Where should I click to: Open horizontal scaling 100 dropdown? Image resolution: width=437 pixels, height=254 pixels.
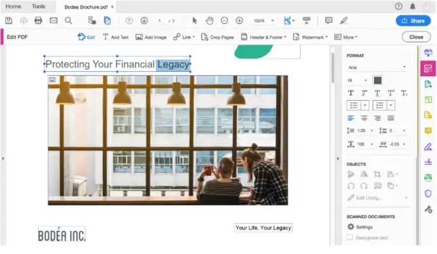click(371, 144)
